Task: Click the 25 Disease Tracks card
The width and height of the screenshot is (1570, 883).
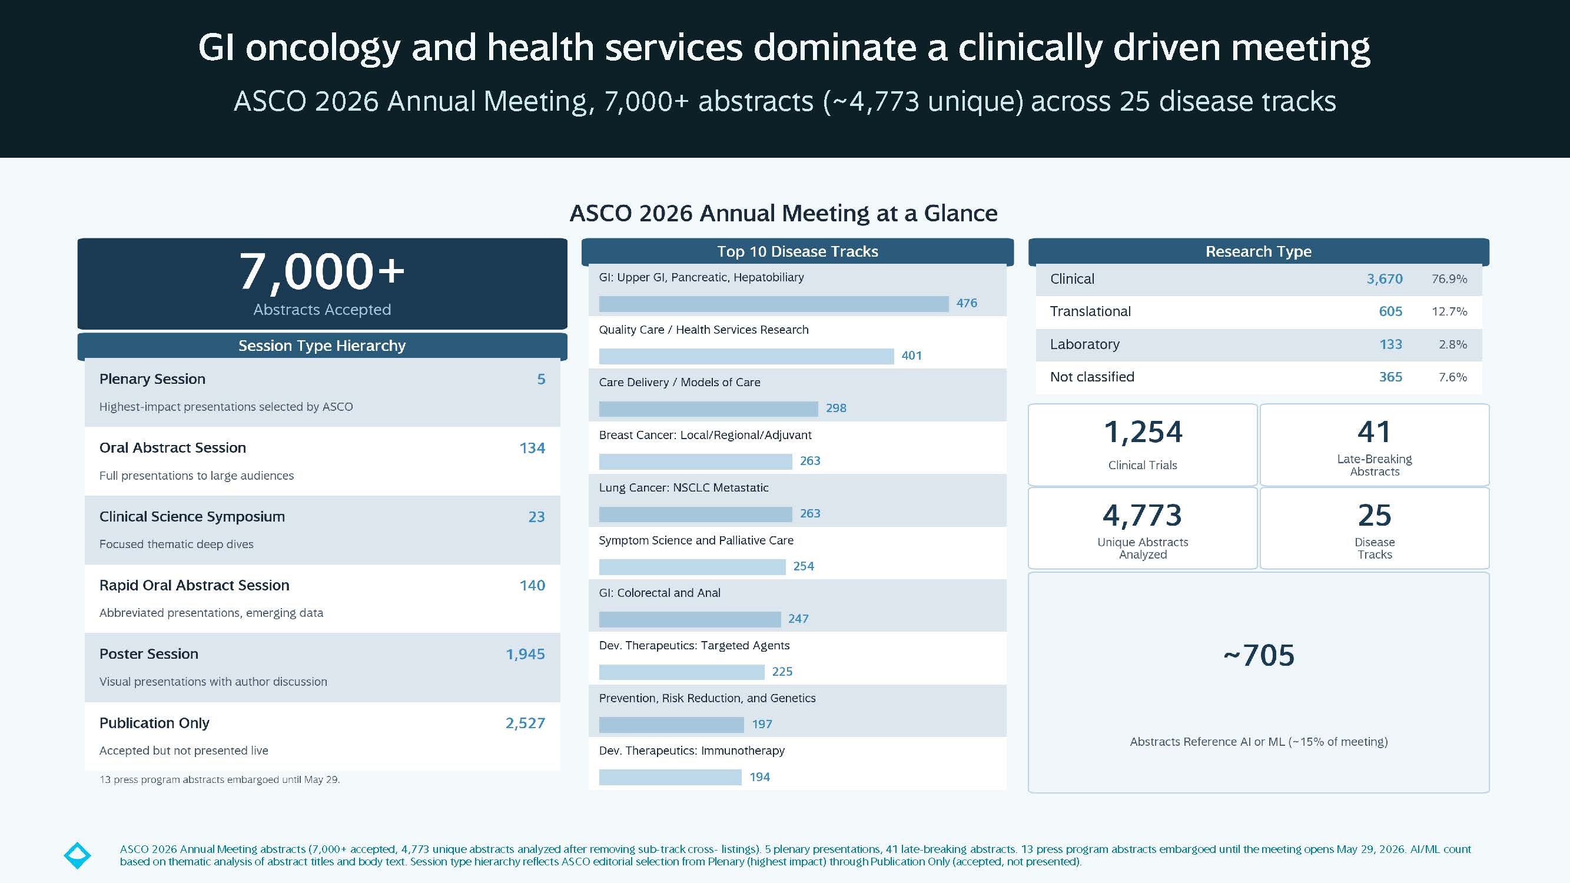Action: [1375, 527]
